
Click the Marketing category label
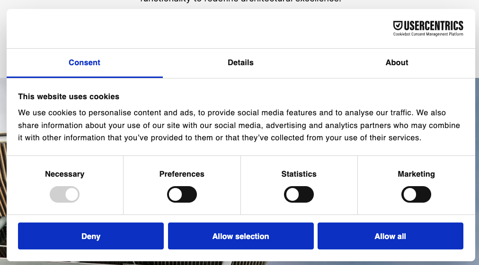pyautogui.click(x=416, y=174)
